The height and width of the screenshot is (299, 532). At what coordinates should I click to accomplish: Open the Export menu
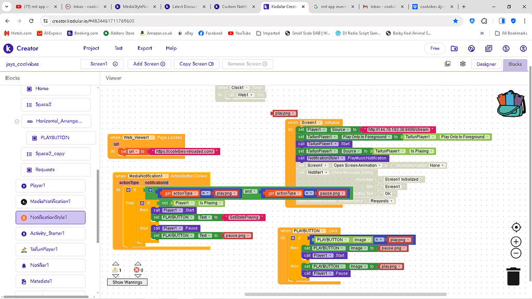pyautogui.click(x=144, y=48)
